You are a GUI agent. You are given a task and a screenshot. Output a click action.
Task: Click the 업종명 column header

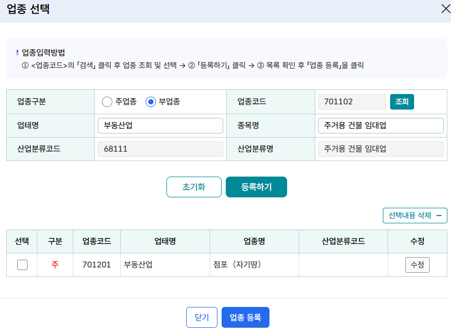tap(253, 242)
